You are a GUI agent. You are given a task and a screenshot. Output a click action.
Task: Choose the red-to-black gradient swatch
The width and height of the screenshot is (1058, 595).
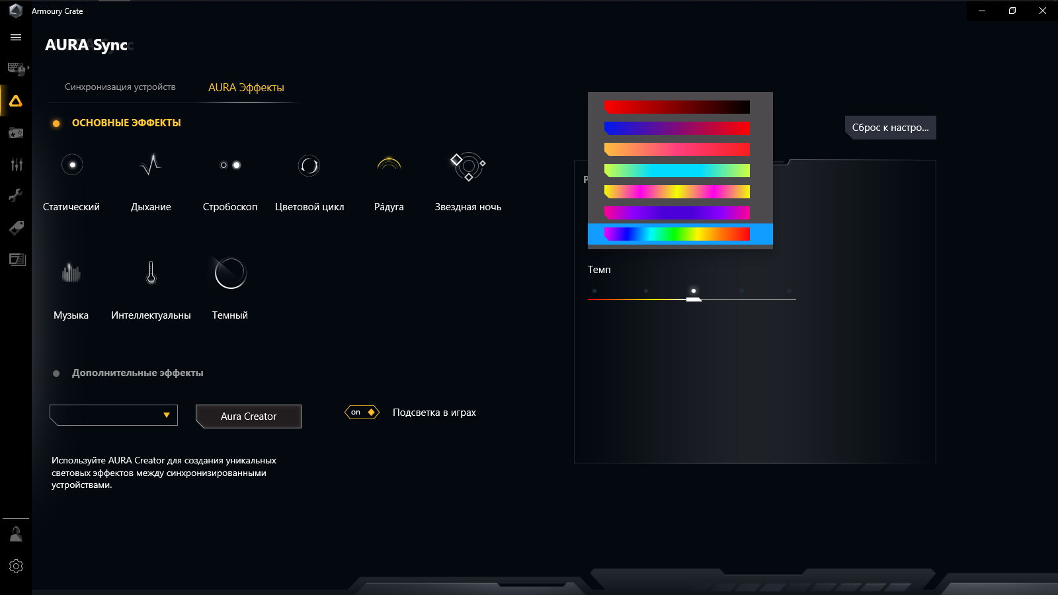click(677, 107)
